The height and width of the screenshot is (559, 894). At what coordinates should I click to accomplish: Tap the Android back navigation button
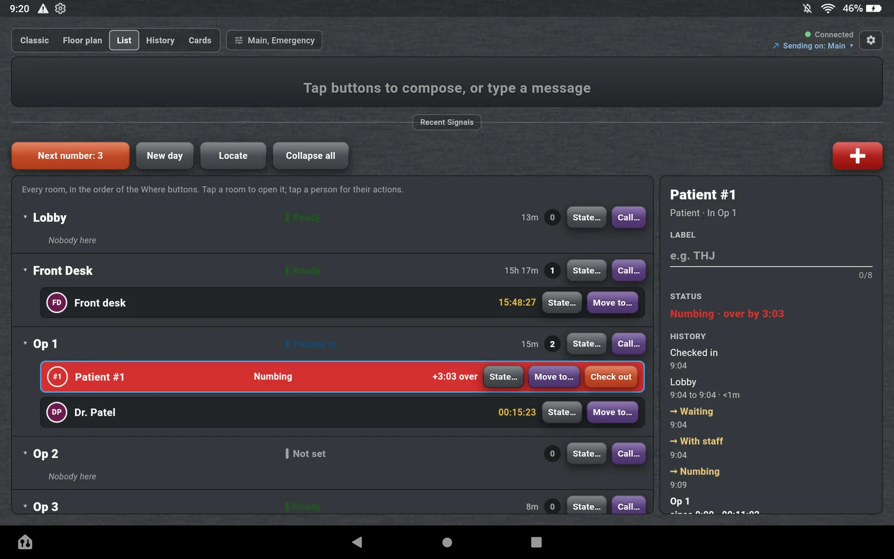pyautogui.click(x=358, y=542)
